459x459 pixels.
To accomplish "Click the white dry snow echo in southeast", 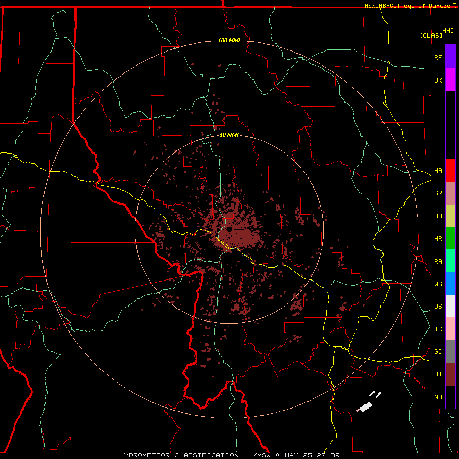I will coord(365,407).
